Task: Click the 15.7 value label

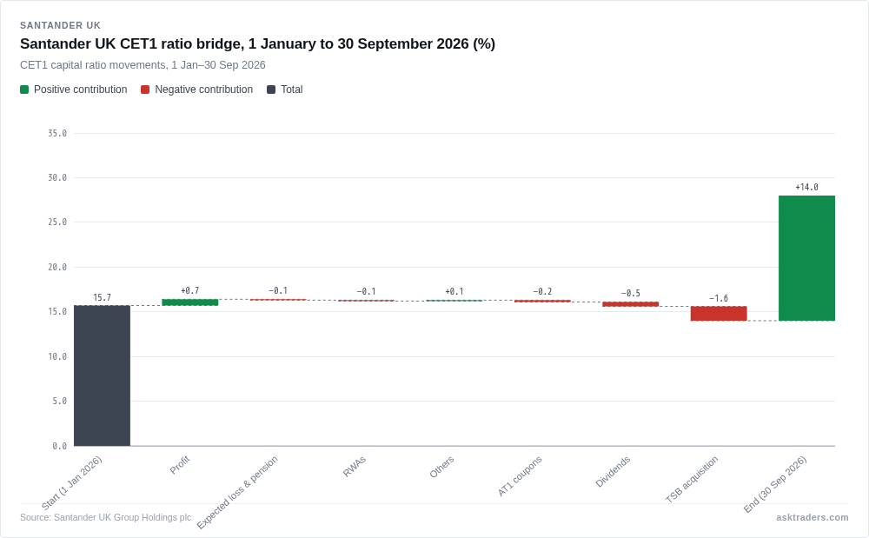Action: pos(102,297)
